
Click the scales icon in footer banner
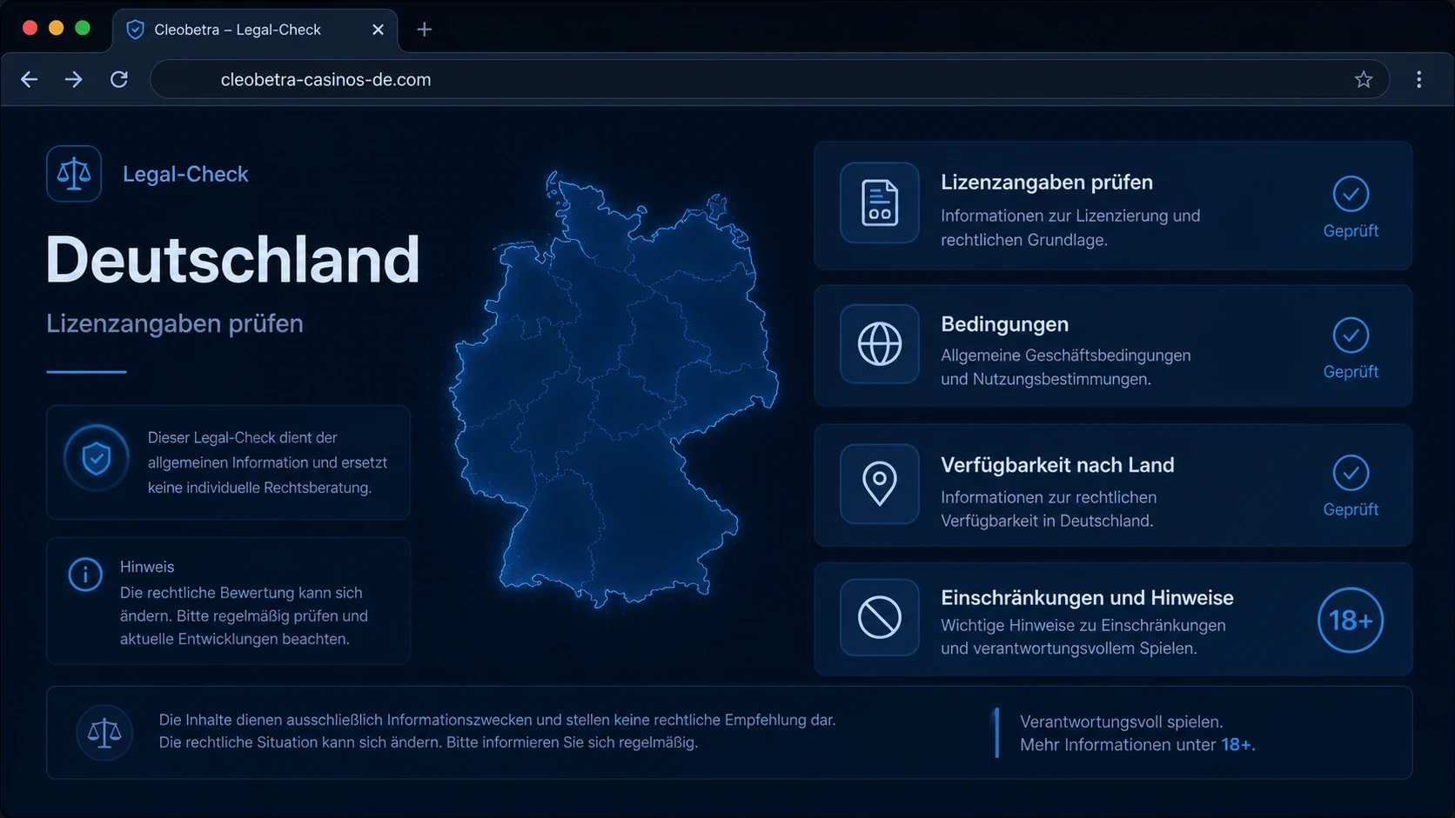pyautogui.click(x=104, y=733)
